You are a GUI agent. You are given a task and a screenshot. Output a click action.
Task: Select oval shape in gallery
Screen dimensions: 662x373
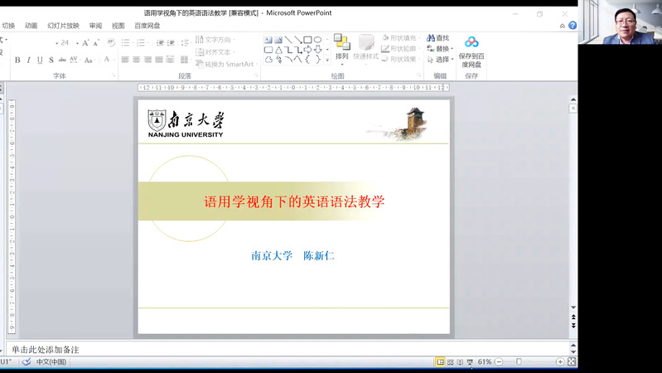coord(317,40)
